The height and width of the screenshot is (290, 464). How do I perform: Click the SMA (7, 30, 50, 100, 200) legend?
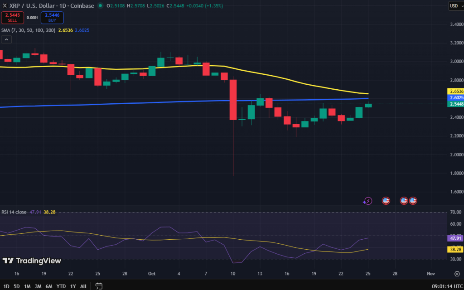[x=29, y=30]
